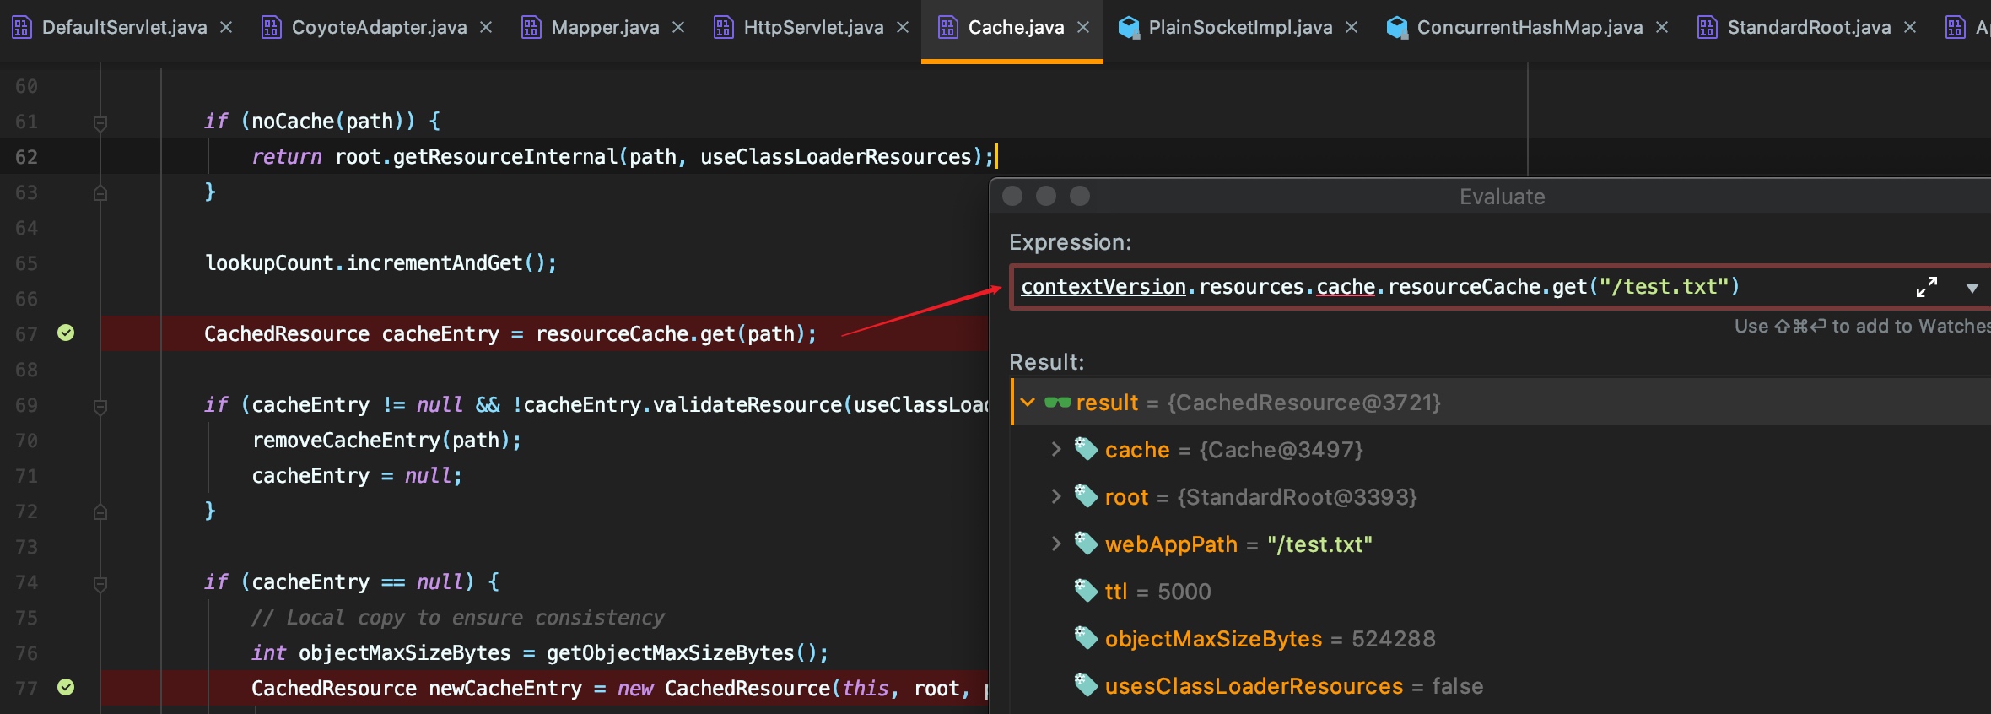This screenshot has width=1991, height=714.
Task: Close the DefaultServlet.java tab
Action: point(226,28)
